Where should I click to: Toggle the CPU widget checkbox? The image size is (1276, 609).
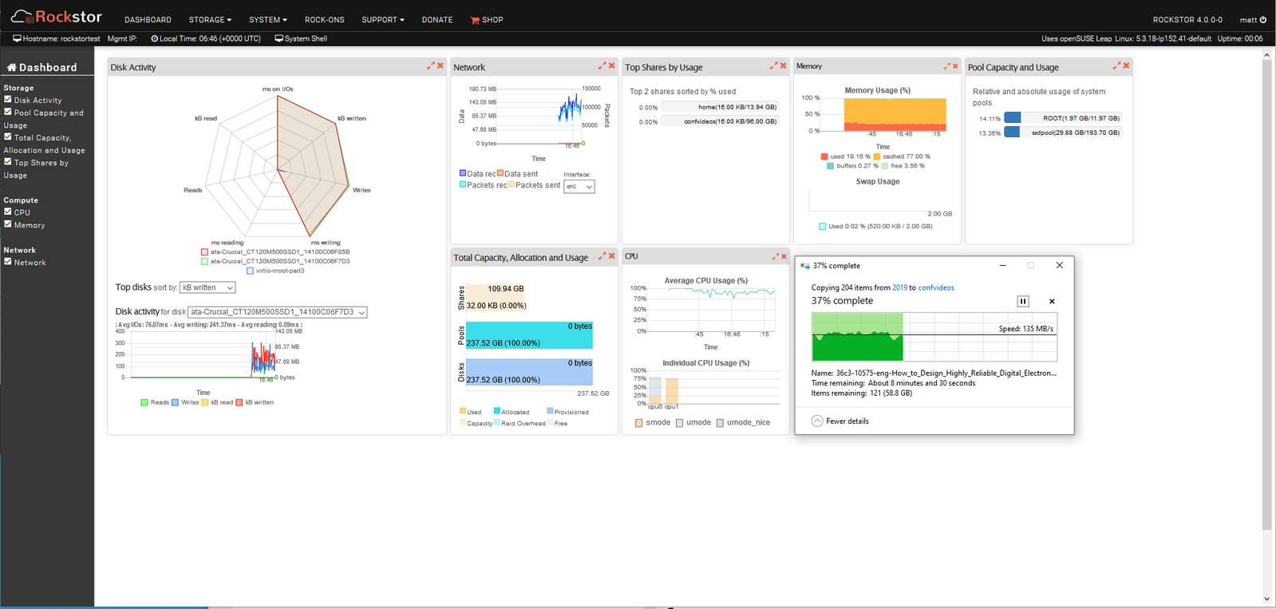[8, 212]
